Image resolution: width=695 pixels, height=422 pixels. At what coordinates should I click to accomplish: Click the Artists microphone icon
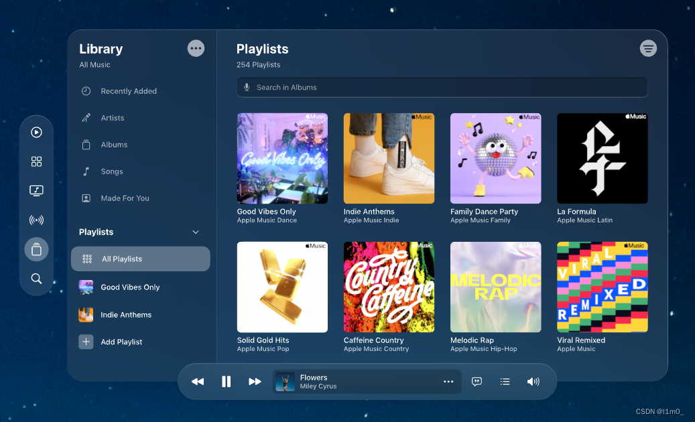pos(86,118)
